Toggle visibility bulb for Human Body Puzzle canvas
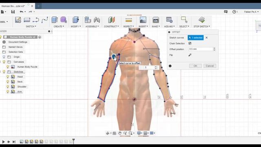Image resolution: width=261 pixels, height=147 pixels. tap(8, 67)
